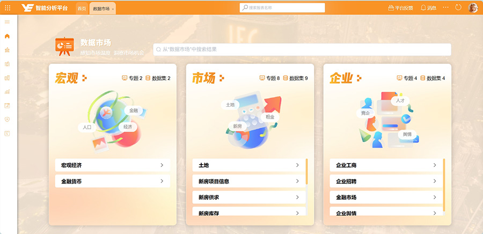Open the 土地 market topic

[249, 165]
